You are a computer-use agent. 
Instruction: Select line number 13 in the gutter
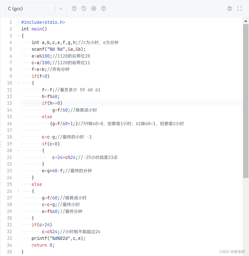(9, 103)
